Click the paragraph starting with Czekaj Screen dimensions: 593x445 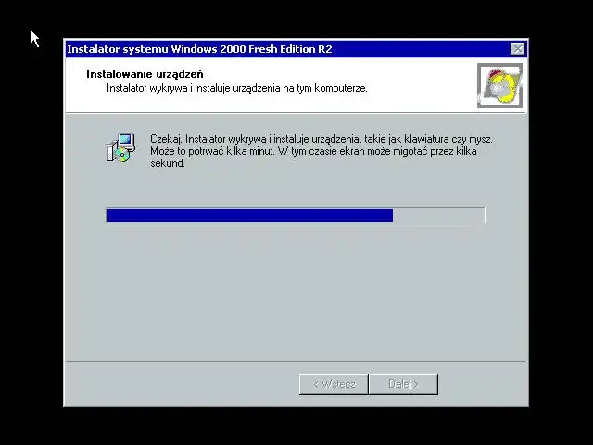click(322, 151)
